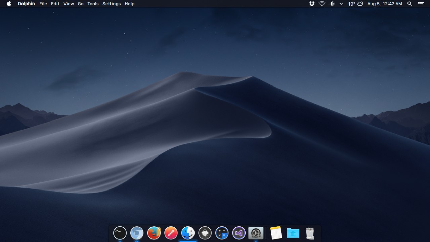Open the Dolphin application menu
This screenshot has height=242, width=430.
click(x=26, y=4)
